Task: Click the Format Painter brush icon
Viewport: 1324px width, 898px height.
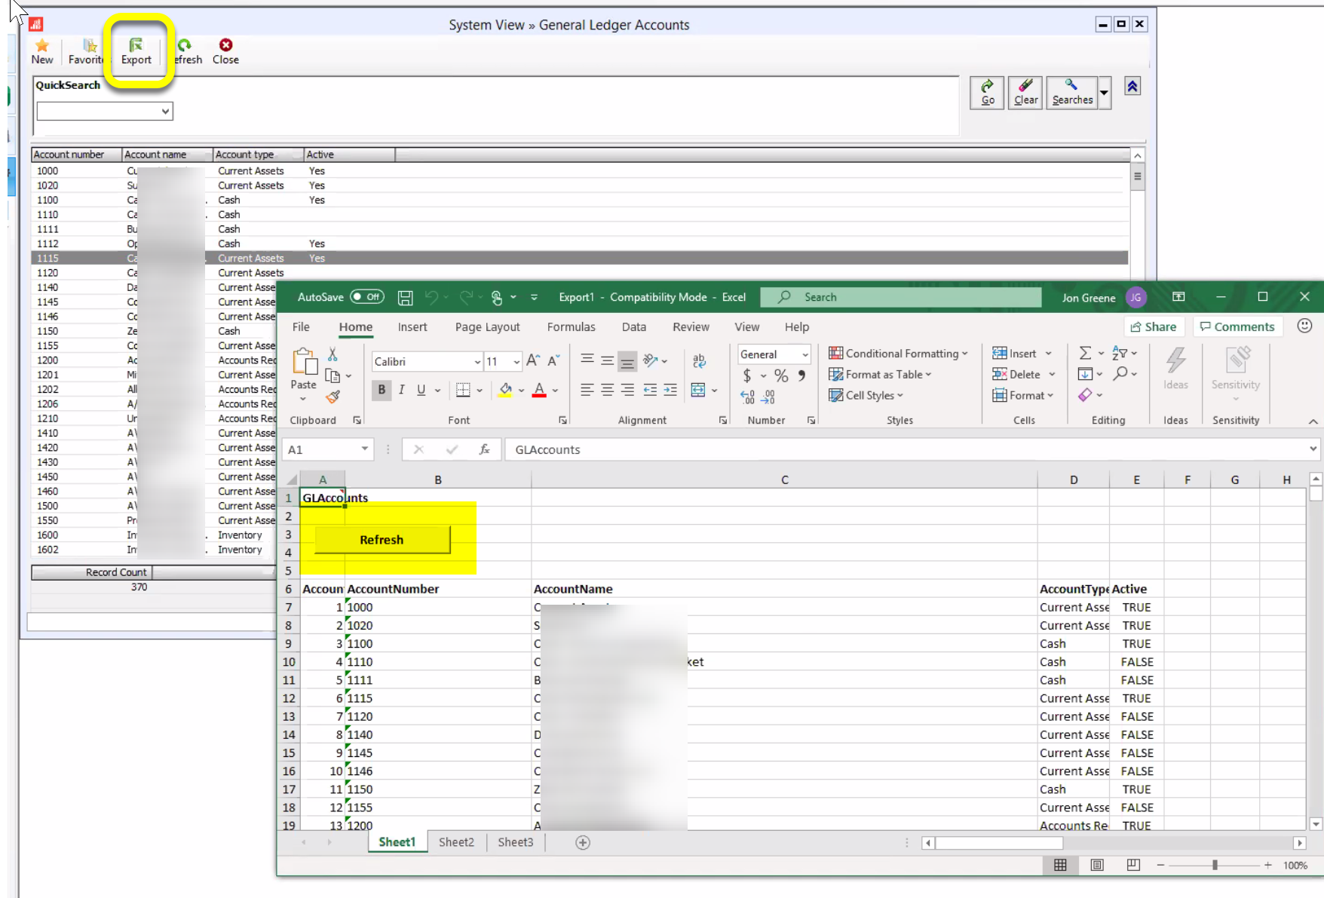Action: coord(333,397)
